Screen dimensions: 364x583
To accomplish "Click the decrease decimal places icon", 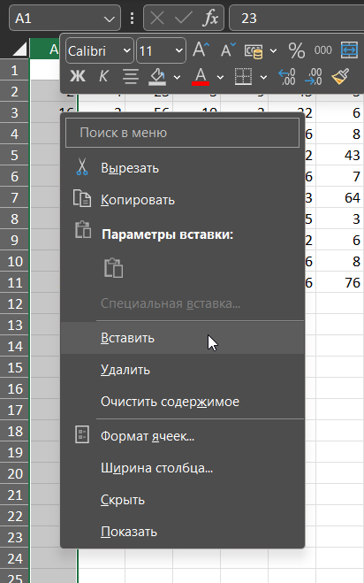I will tap(314, 77).
